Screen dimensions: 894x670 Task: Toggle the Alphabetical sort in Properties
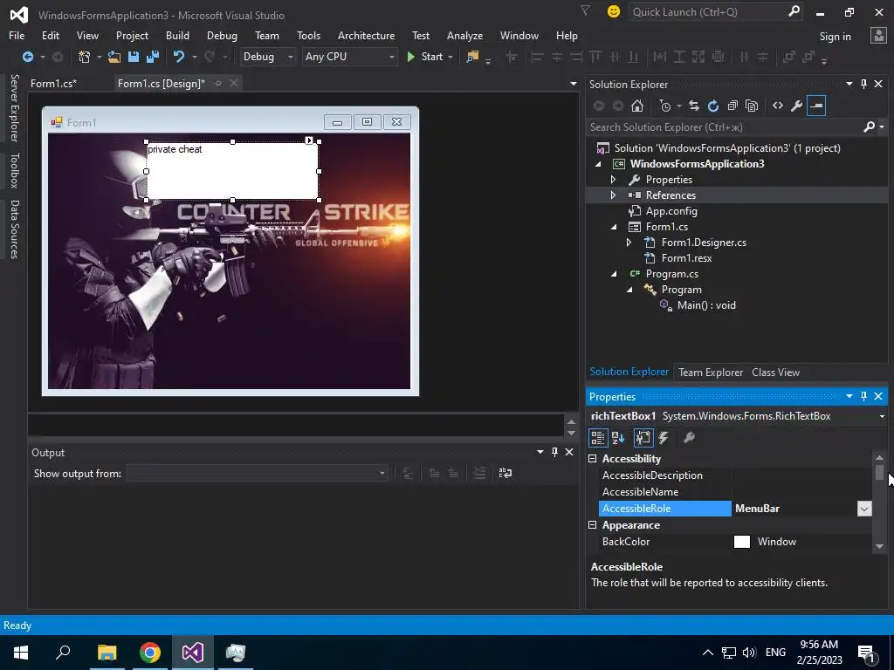(x=618, y=438)
